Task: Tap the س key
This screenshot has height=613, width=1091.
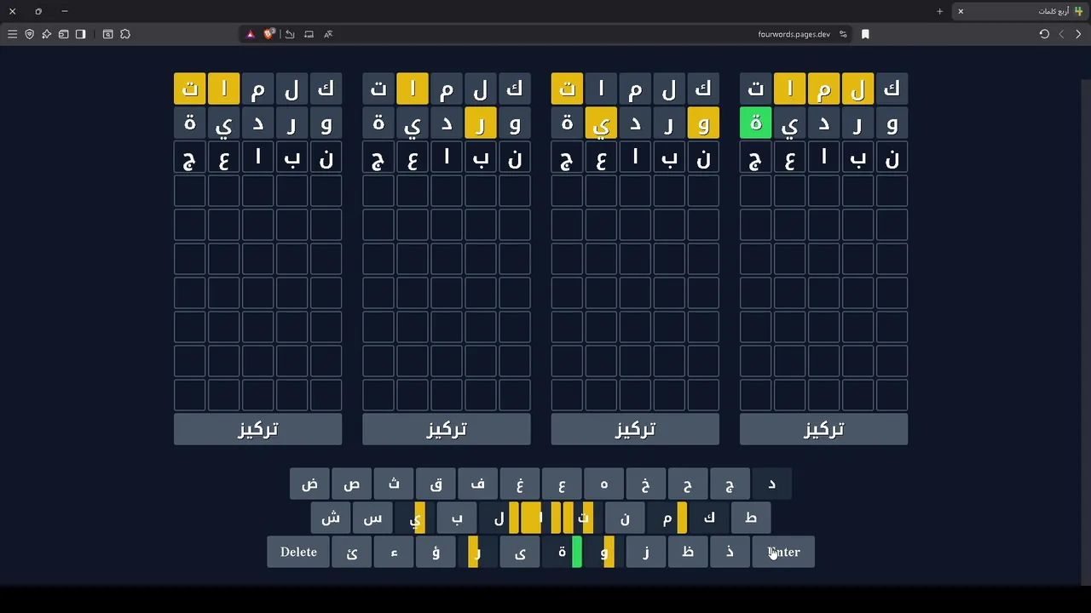Action: (x=372, y=518)
